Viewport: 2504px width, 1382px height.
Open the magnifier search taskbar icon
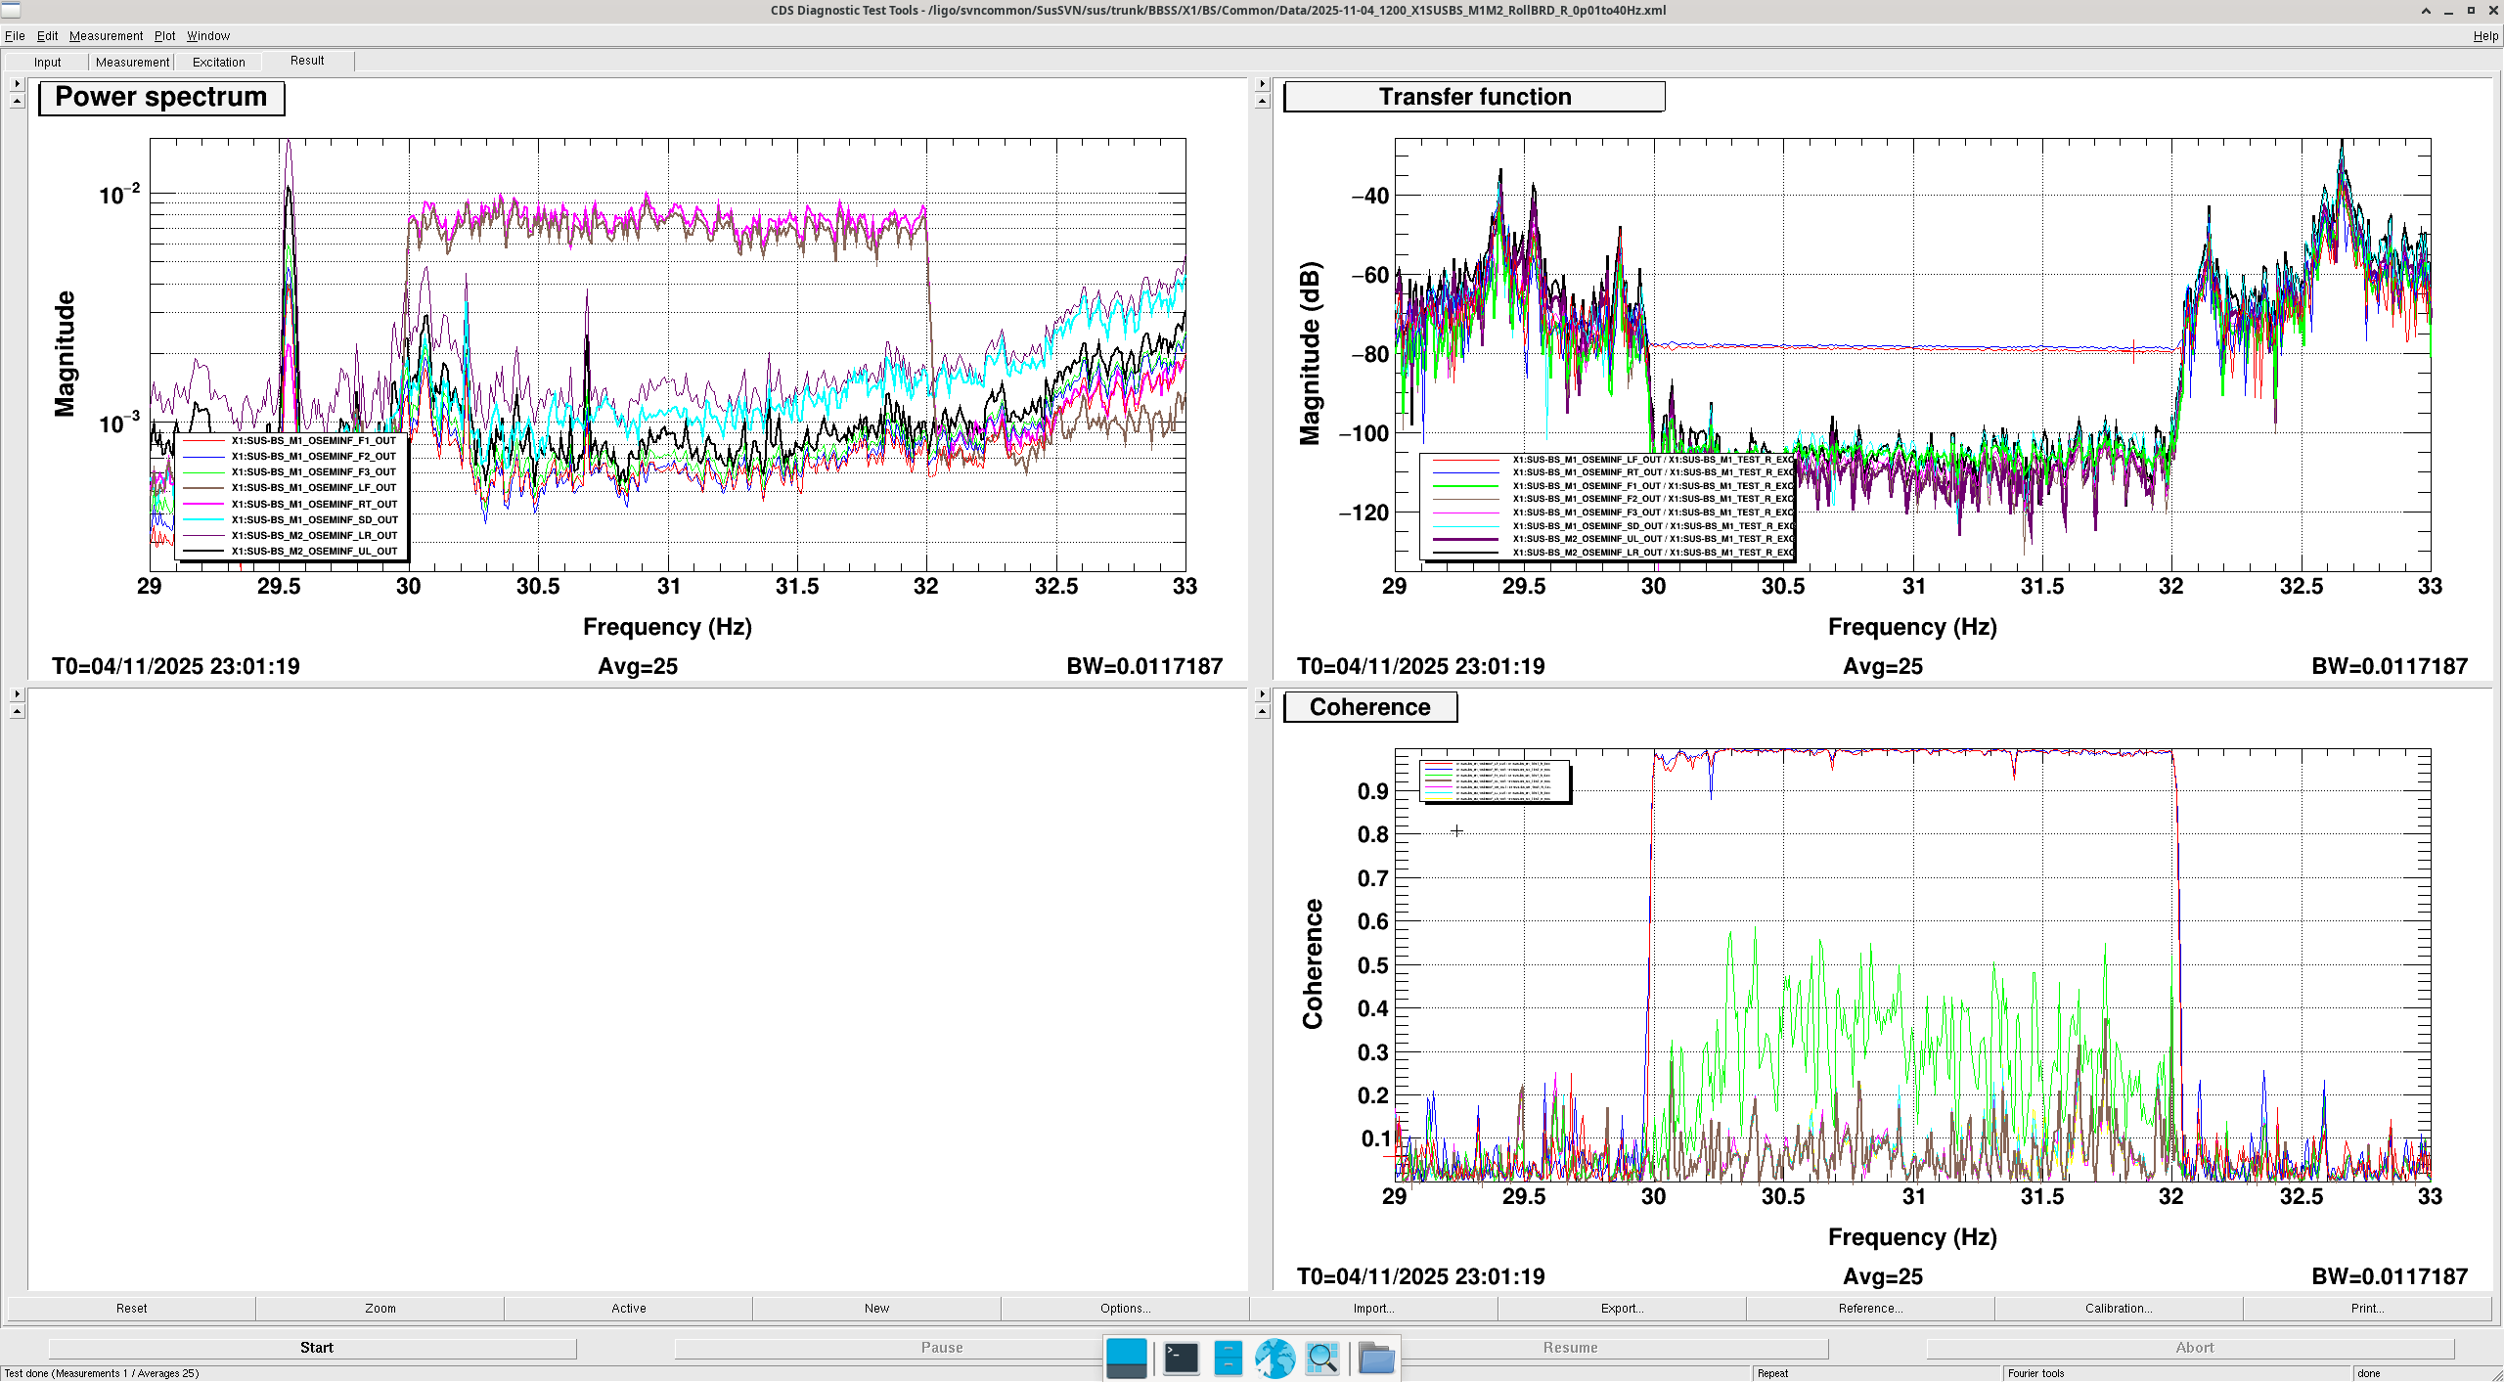pyautogui.click(x=1321, y=1358)
